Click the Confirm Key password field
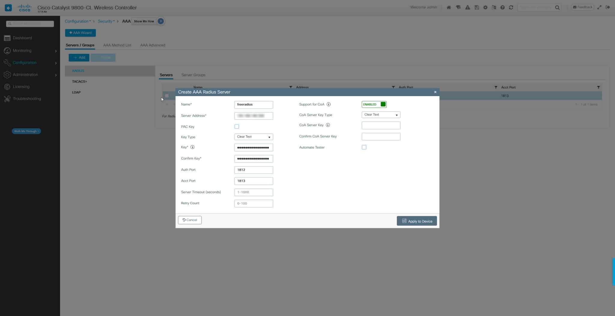Viewport: 615px width, 316px height. pyautogui.click(x=253, y=159)
